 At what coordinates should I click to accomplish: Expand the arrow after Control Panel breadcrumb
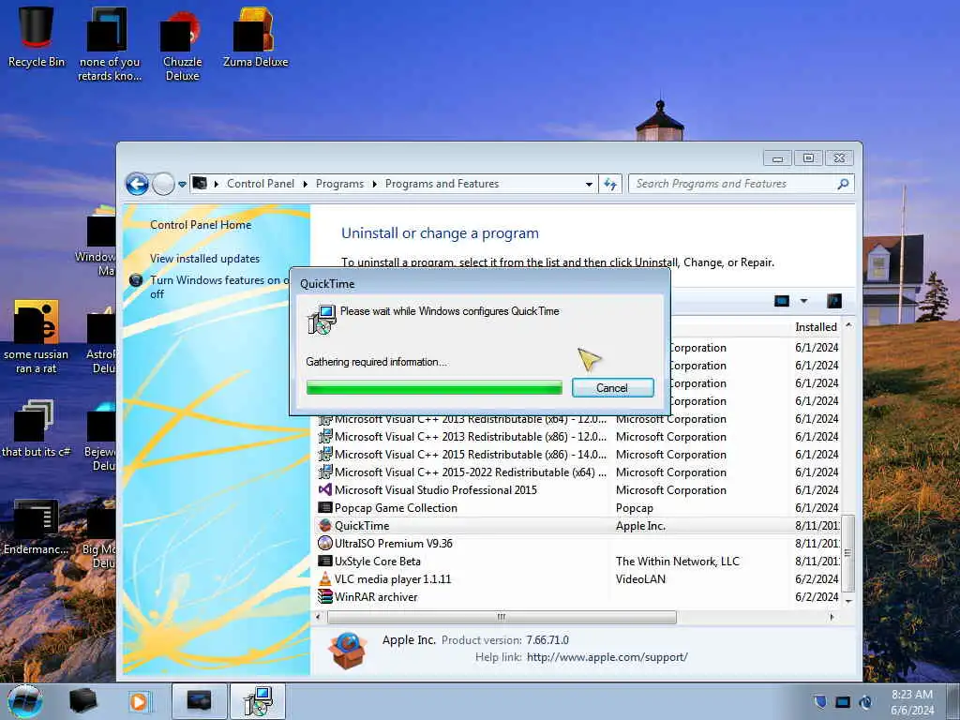click(306, 184)
